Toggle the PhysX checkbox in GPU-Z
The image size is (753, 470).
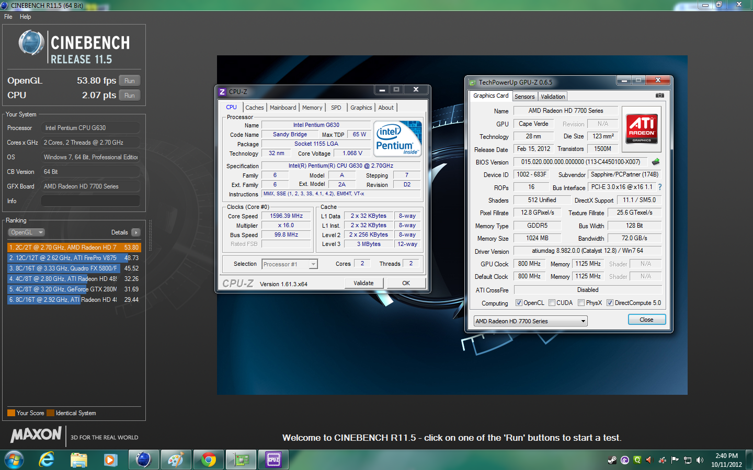(x=581, y=303)
